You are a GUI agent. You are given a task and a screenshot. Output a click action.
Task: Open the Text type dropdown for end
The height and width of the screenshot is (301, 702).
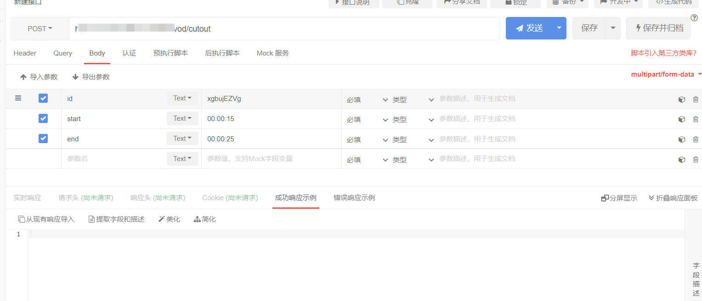[182, 139]
